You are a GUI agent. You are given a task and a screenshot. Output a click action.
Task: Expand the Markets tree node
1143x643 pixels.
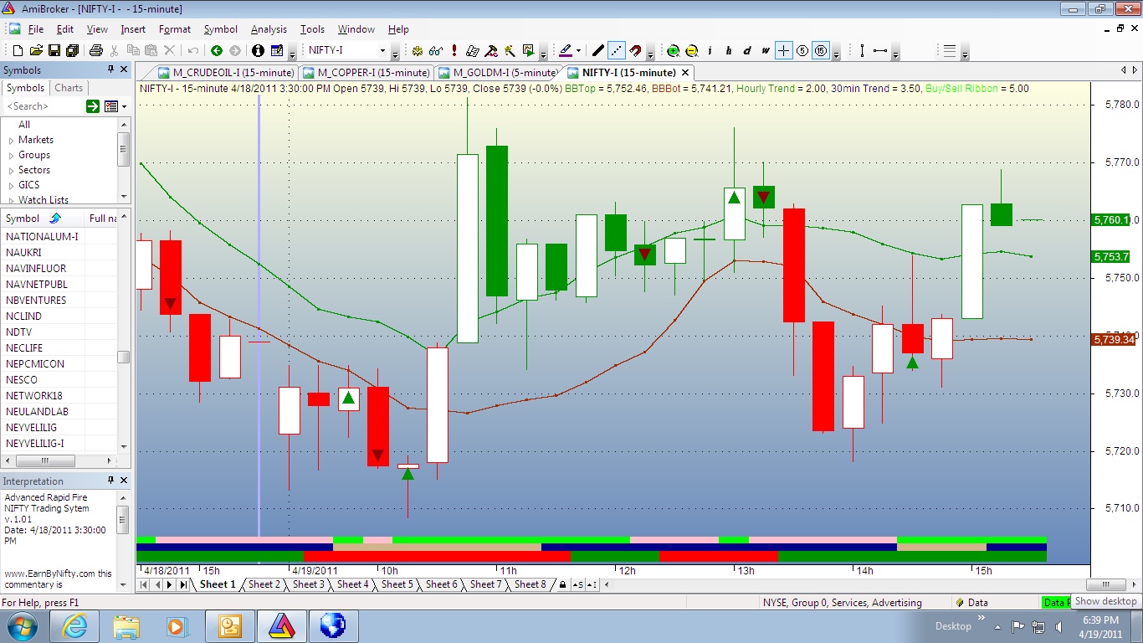coord(11,141)
